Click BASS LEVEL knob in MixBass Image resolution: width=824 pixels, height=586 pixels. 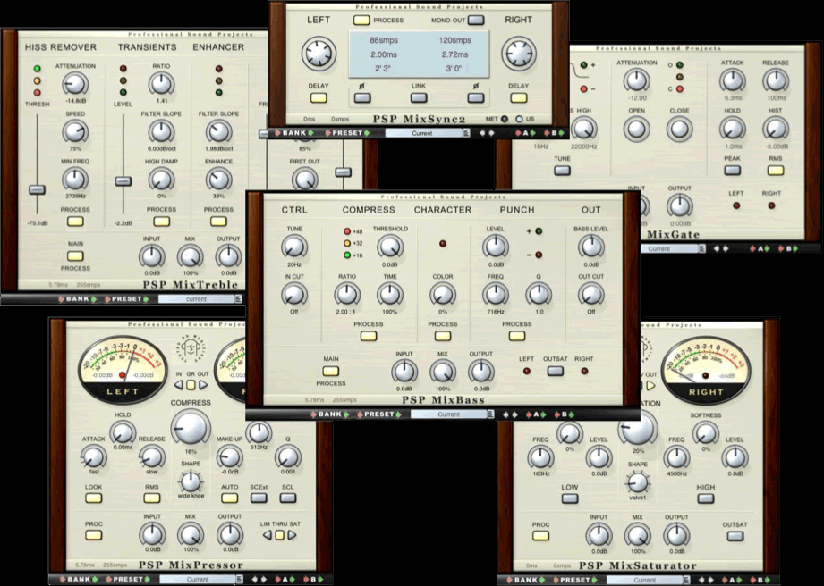pos(591,246)
